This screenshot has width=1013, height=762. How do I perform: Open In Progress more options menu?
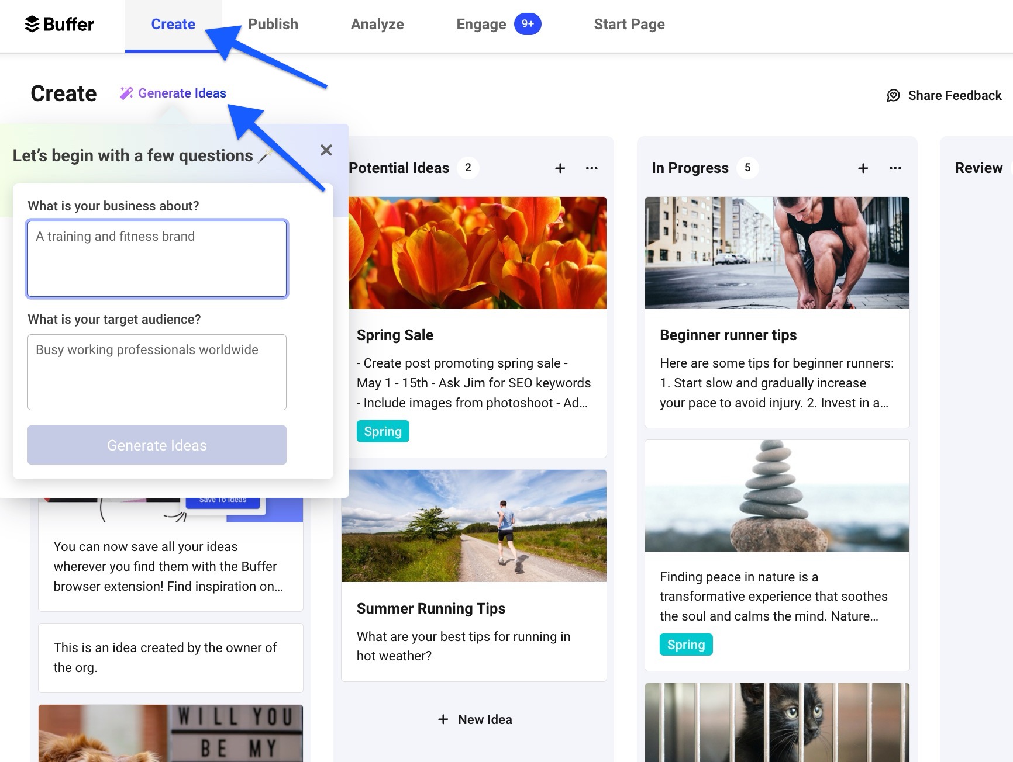894,168
